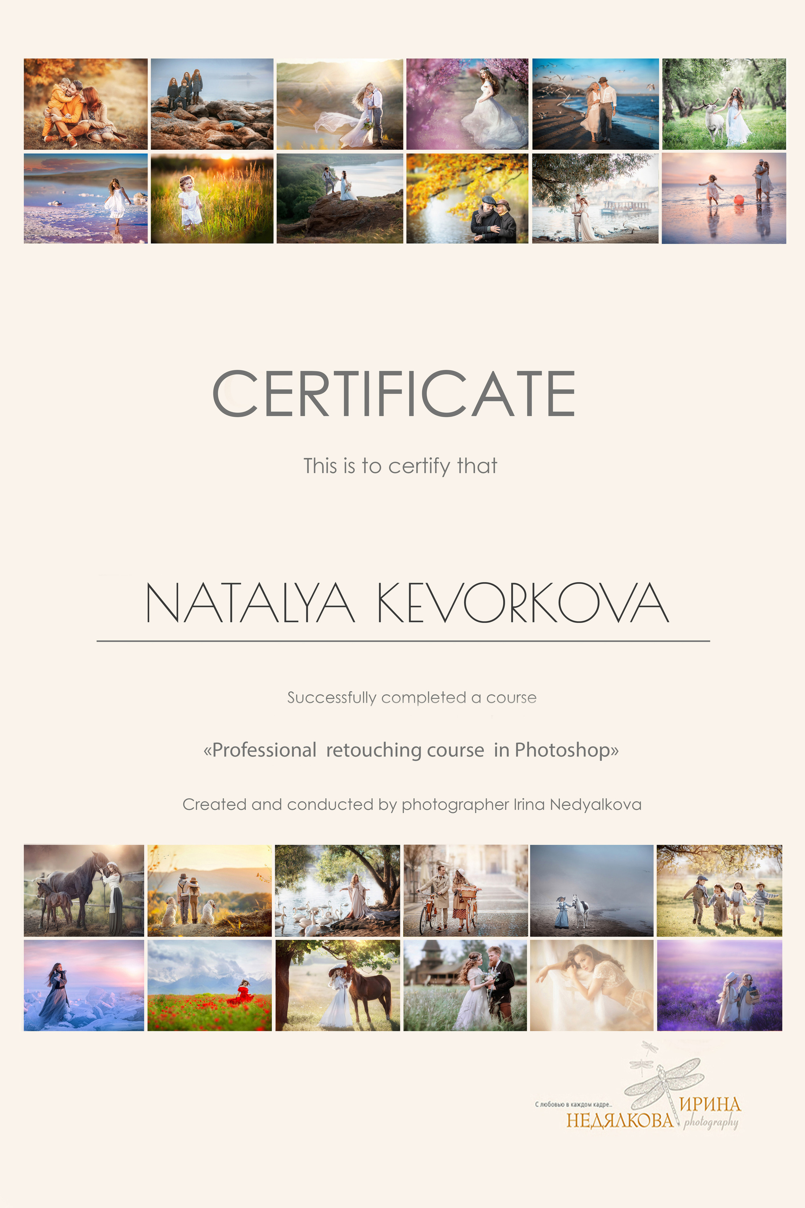
Task: Select the elderly couple autumn leaves photo
Action: (467, 198)
